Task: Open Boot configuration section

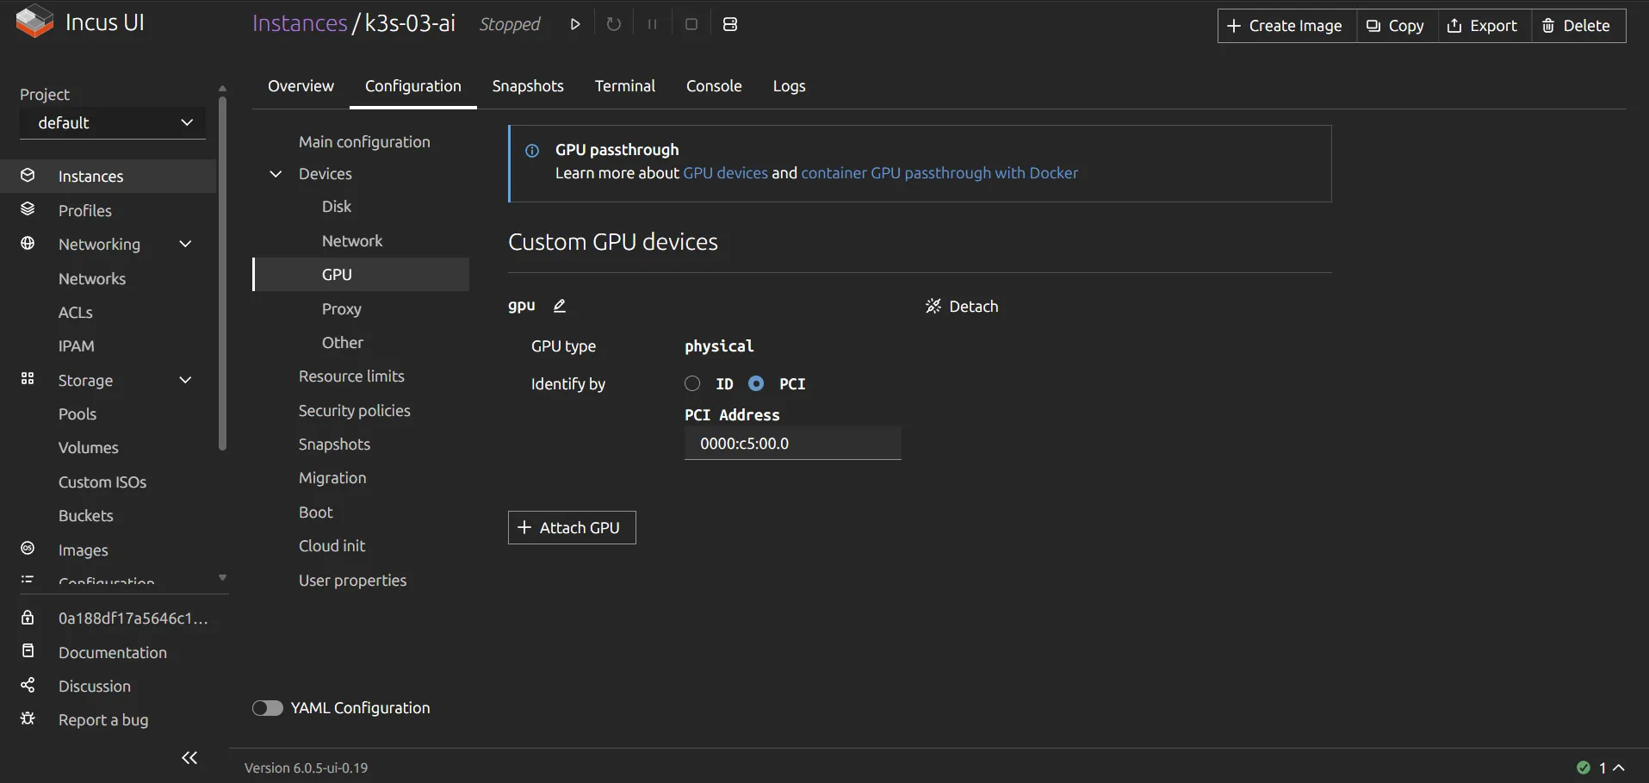Action: 316,513
